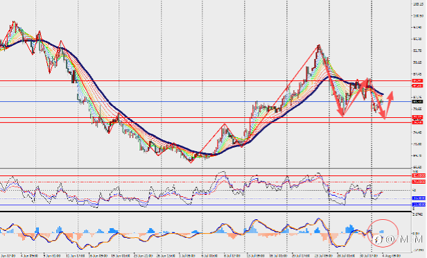Click the blue 20.0000 level label in oscillator panel
Viewport: 427px width, 258px height.
pos(419,205)
